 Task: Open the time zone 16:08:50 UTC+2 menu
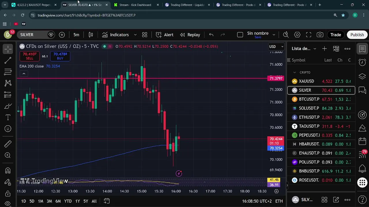click(257, 201)
